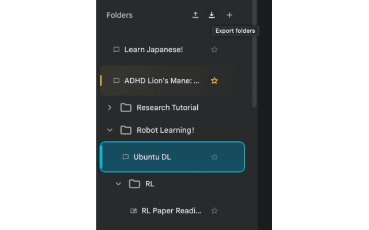369x230 pixels.
Task: Click the Export folders download icon
Action: click(212, 15)
